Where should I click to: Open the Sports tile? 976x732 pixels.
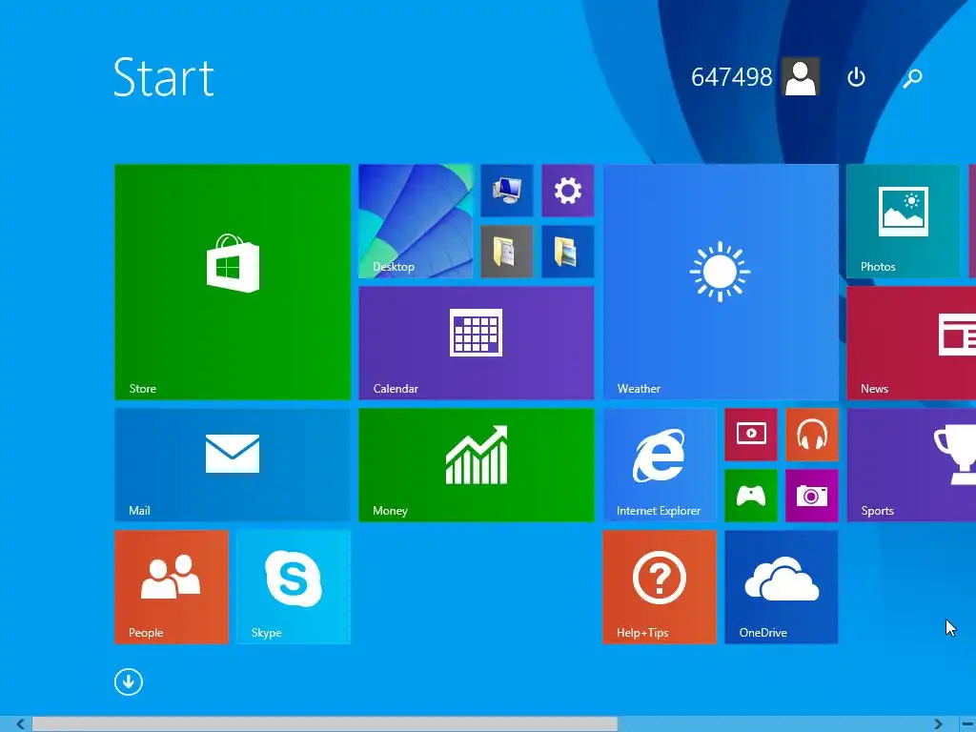point(911,465)
